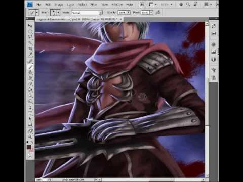Open the View menu
The image size is (243, 182).
(104, 4)
